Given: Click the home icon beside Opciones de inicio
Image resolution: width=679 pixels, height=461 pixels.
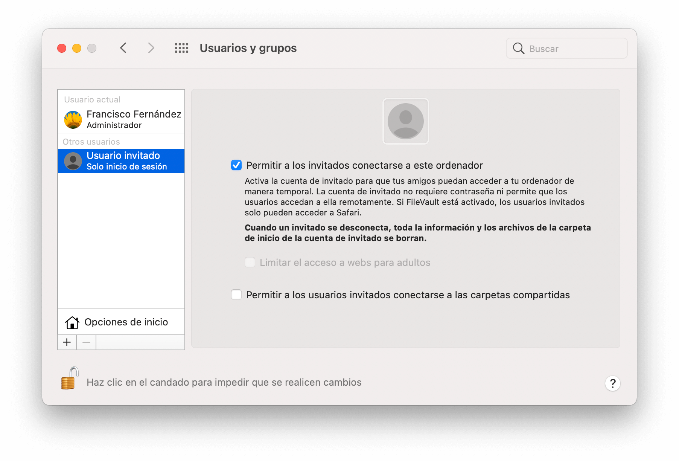Looking at the screenshot, I should click(x=72, y=322).
